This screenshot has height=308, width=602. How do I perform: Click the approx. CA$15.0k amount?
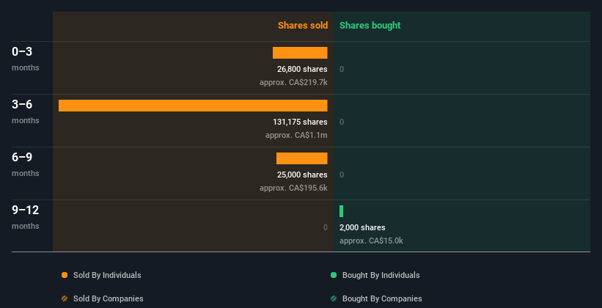click(371, 241)
